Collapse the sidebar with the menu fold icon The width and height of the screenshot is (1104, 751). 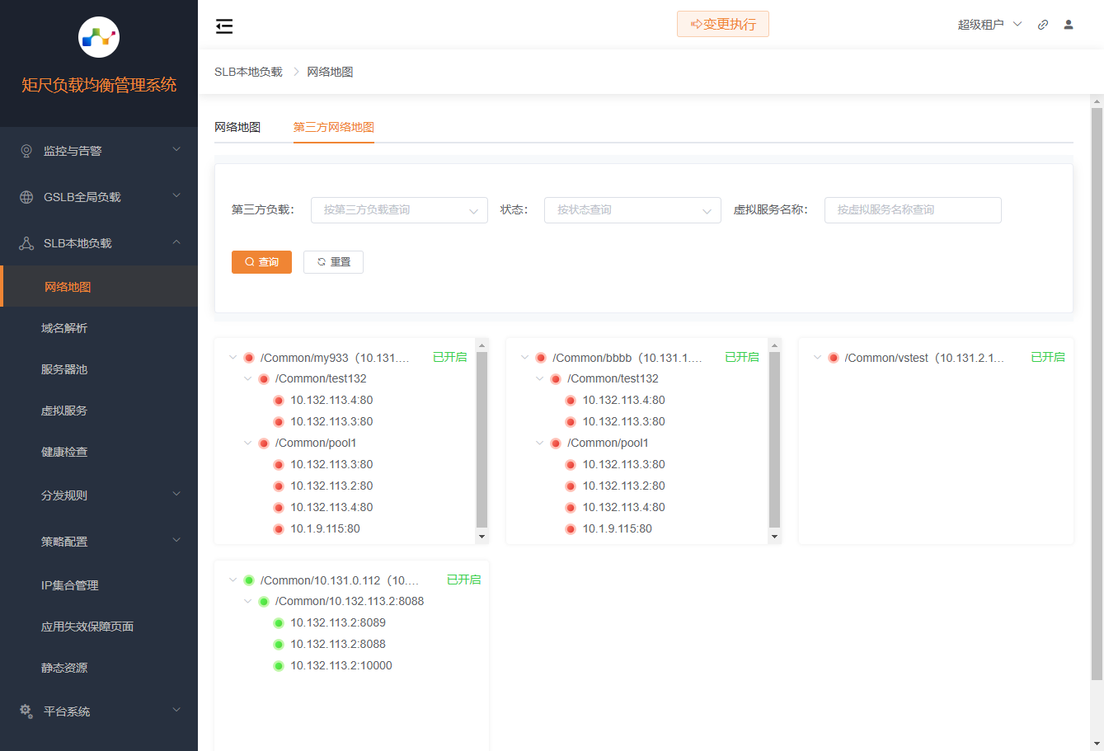224,26
